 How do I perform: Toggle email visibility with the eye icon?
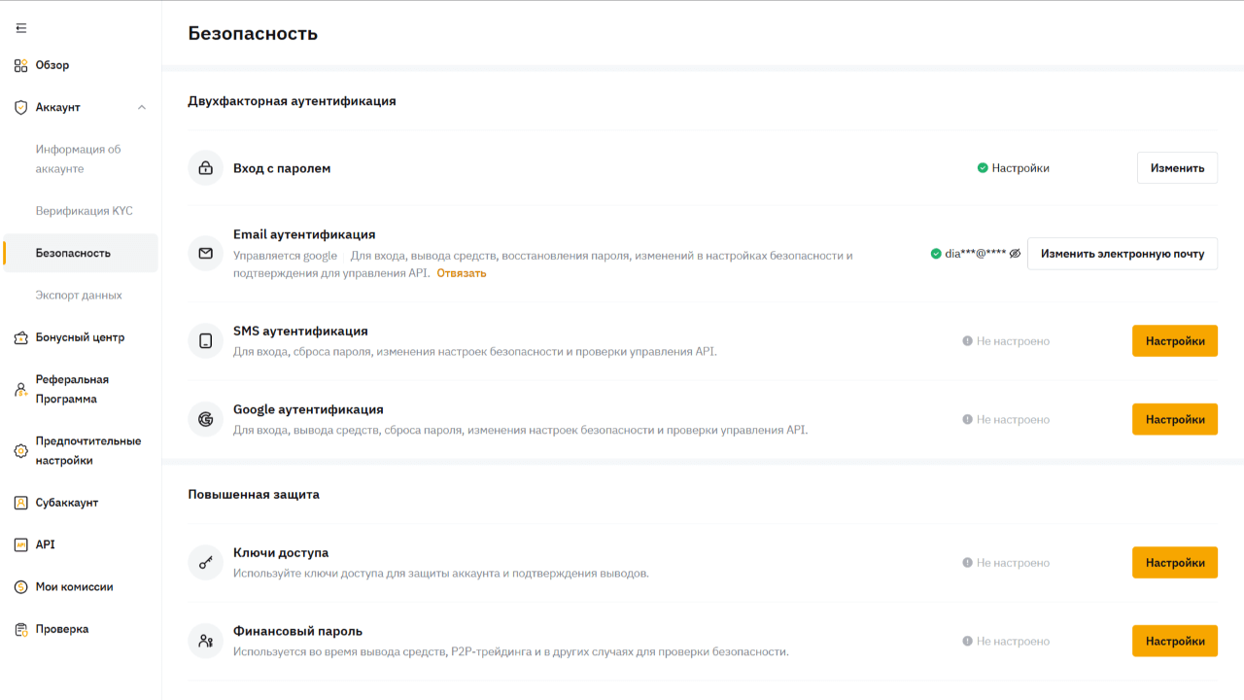1015,254
